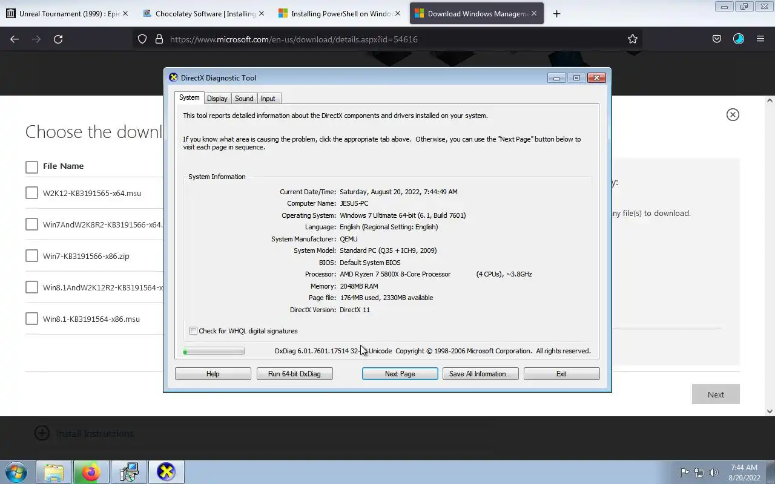Click the DirectX 11 version text
The image size is (775, 484).
tap(355, 310)
